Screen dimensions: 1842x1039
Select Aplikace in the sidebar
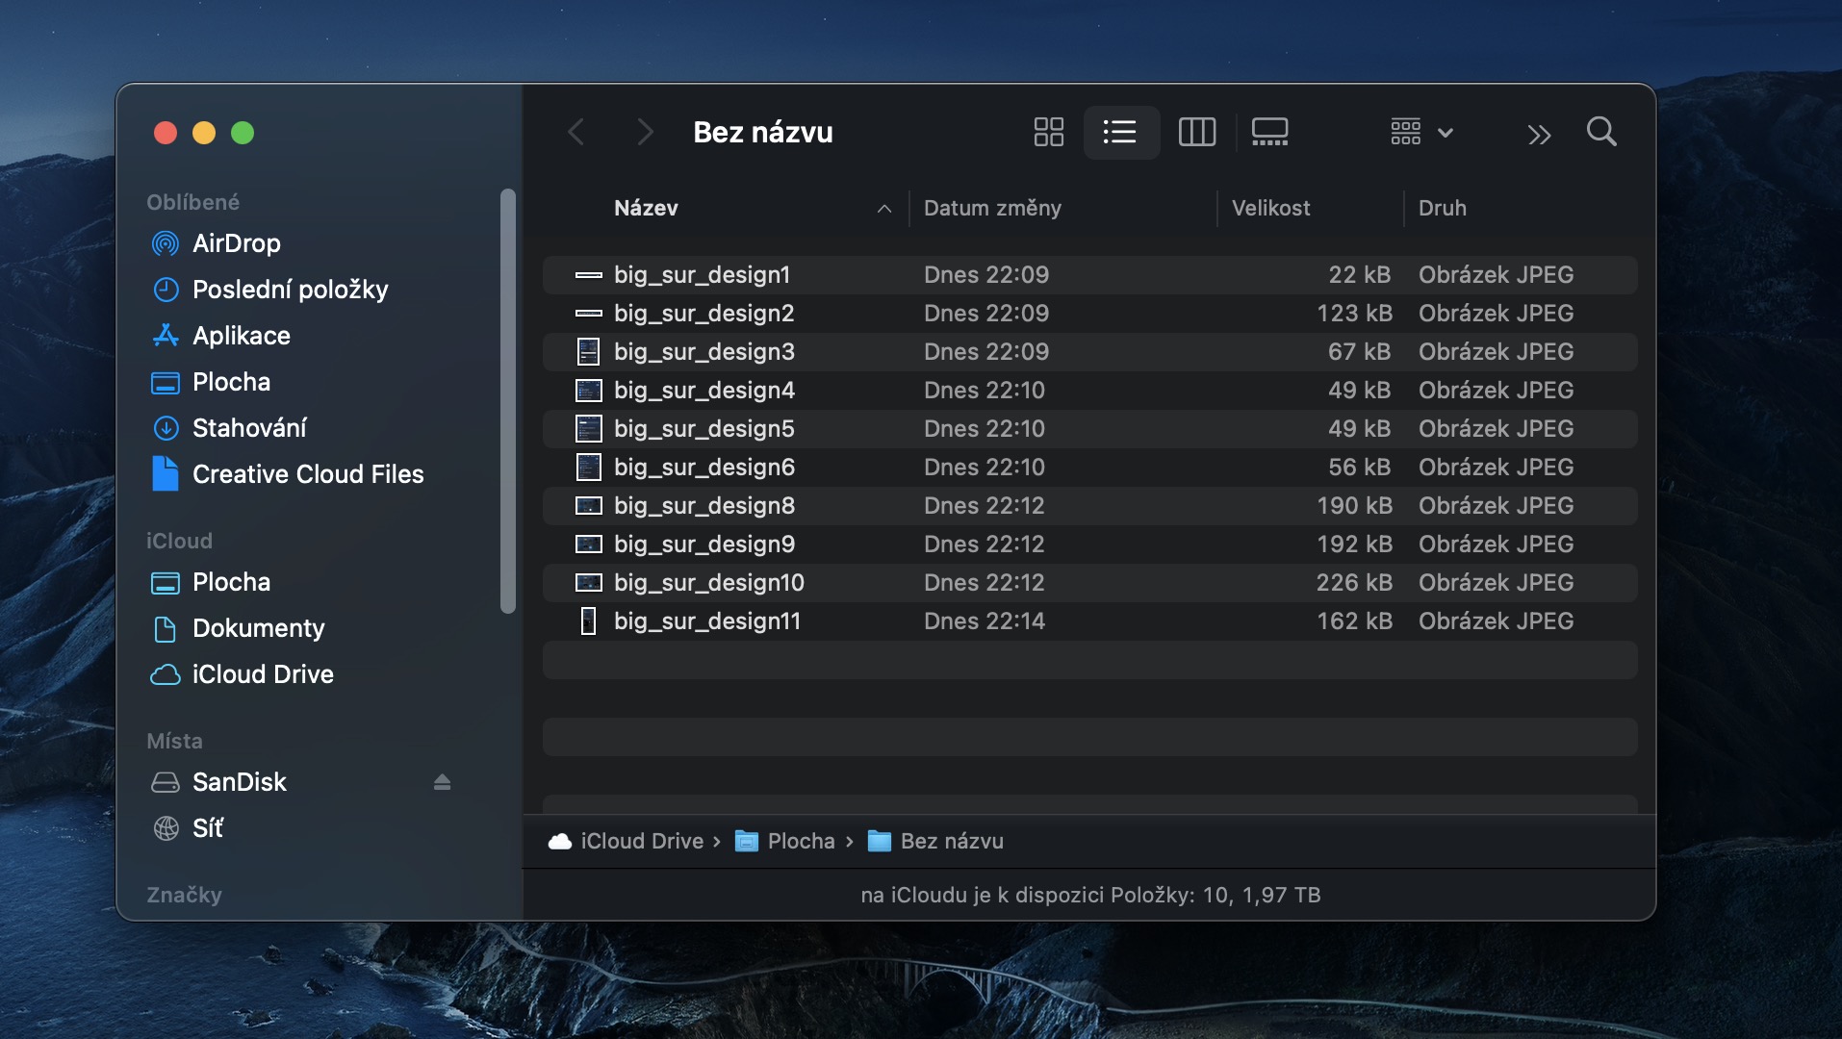coord(242,336)
